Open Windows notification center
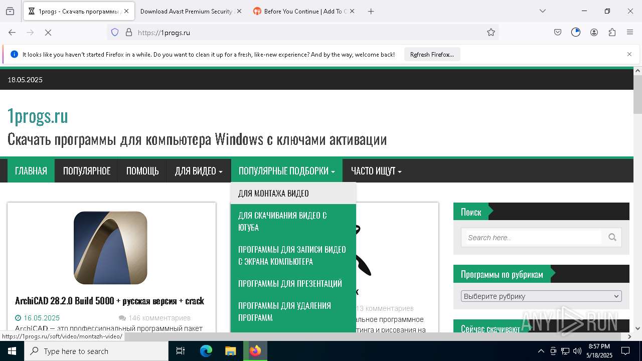Viewport: 642px width, 361px height. tap(625, 351)
